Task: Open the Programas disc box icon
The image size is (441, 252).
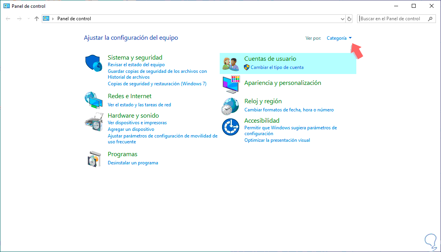Action: tap(94, 159)
